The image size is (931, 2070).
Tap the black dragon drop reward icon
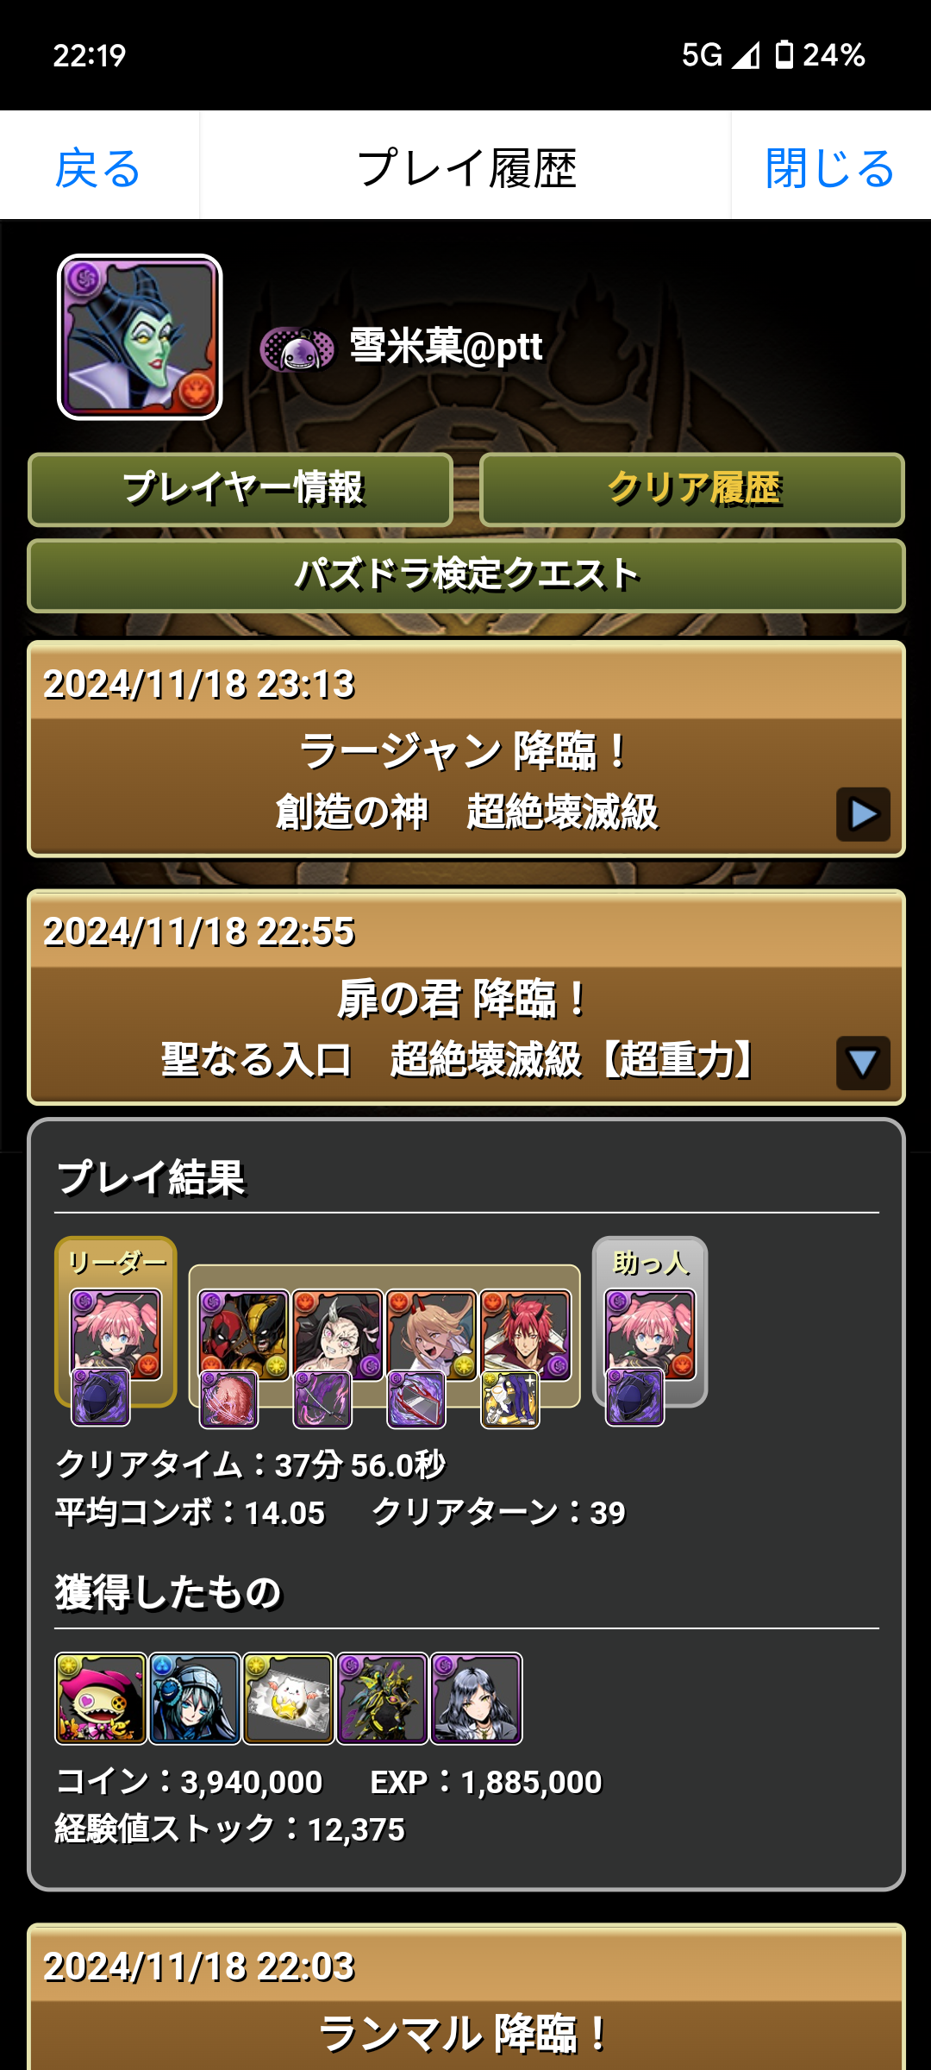coord(383,1698)
